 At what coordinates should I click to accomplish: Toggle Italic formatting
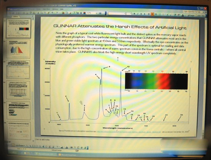tap(138, 14)
